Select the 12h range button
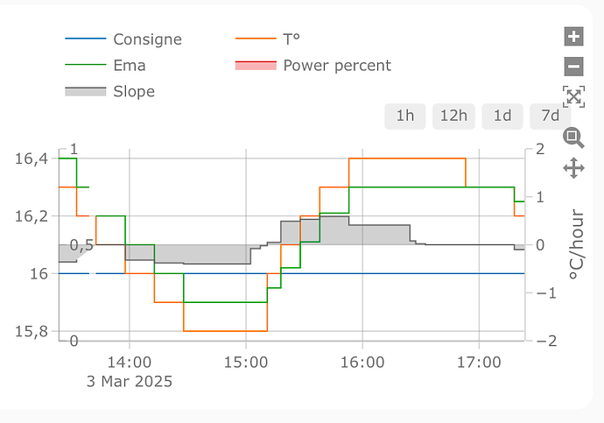Viewport: 604px width, 423px height. (x=453, y=116)
